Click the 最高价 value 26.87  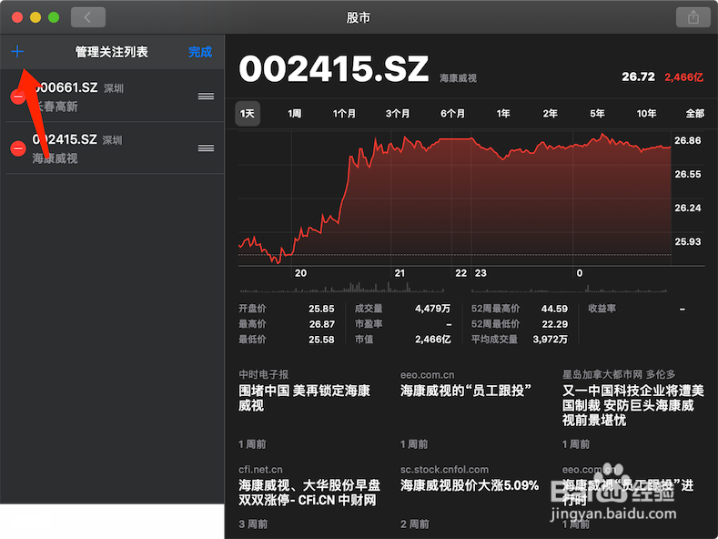[x=321, y=324]
